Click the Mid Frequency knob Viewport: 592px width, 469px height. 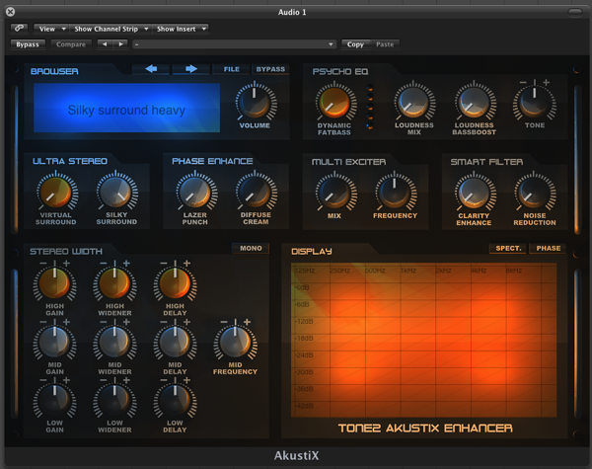tap(234, 344)
